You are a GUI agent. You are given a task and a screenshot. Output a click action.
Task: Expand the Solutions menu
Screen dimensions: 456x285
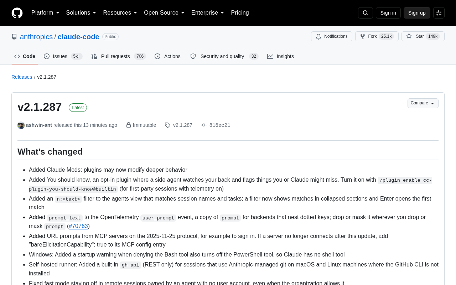coord(81,13)
